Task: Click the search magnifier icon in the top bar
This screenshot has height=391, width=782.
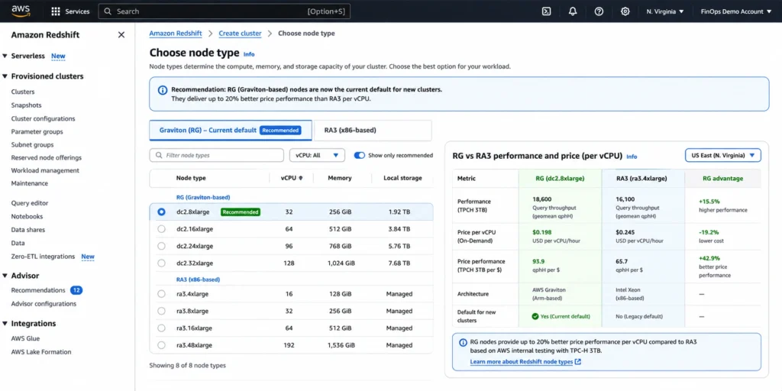Action: click(108, 11)
